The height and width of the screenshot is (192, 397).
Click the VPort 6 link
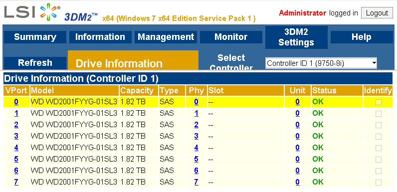[x=16, y=171]
